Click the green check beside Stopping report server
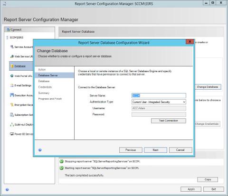Screen dimensions: 228x196 (x=61, y=161)
